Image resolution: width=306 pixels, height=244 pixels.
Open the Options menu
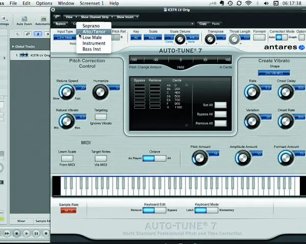coord(44,4)
